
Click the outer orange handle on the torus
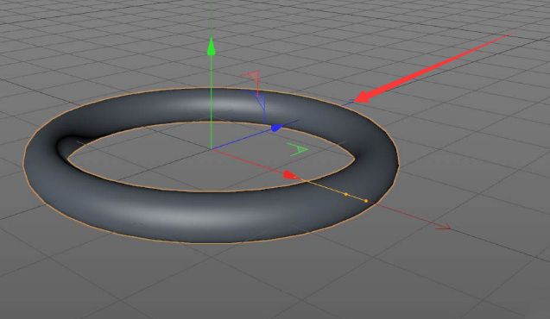[366, 201]
